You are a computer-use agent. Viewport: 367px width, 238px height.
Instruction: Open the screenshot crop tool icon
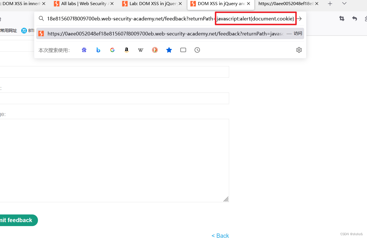tap(342, 18)
